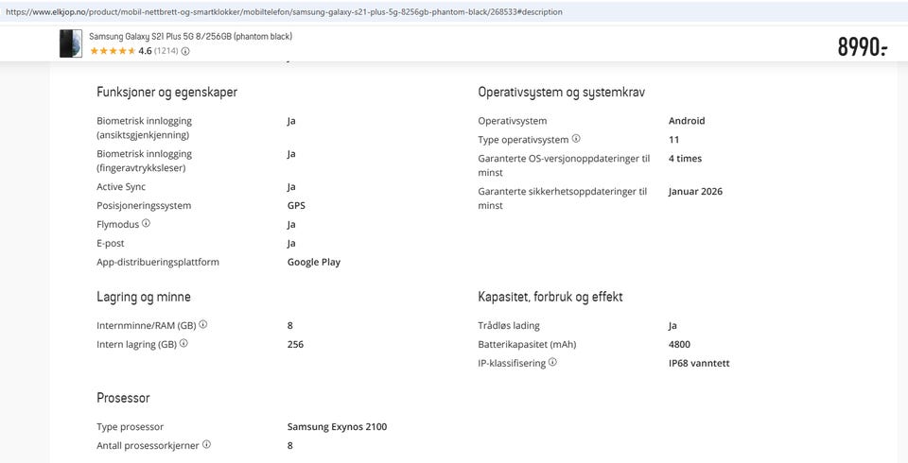Select Biometrisk innlogging (fingeravtrykksleser) label
Image resolution: width=908 pixels, height=463 pixels.
coord(144,161)
